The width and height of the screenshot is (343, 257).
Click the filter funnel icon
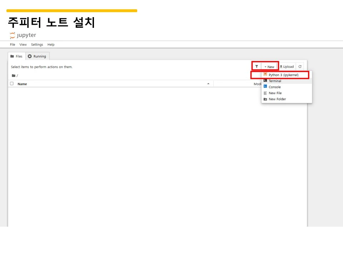pos(257,66)
